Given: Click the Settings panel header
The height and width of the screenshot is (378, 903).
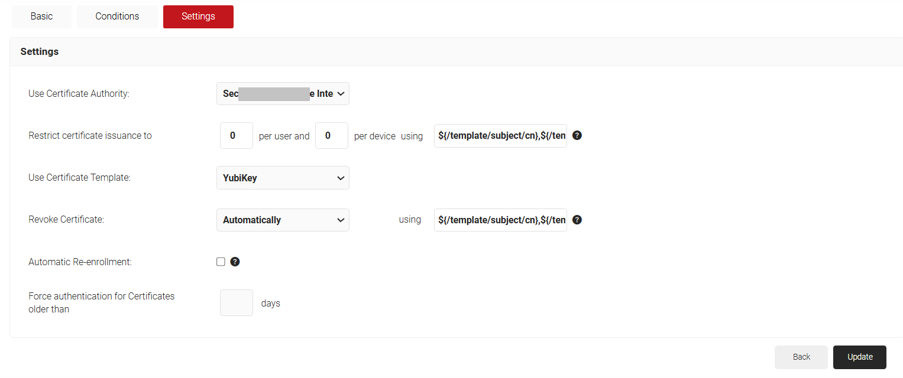Looking at the screenshot, I should click(40, 52).
